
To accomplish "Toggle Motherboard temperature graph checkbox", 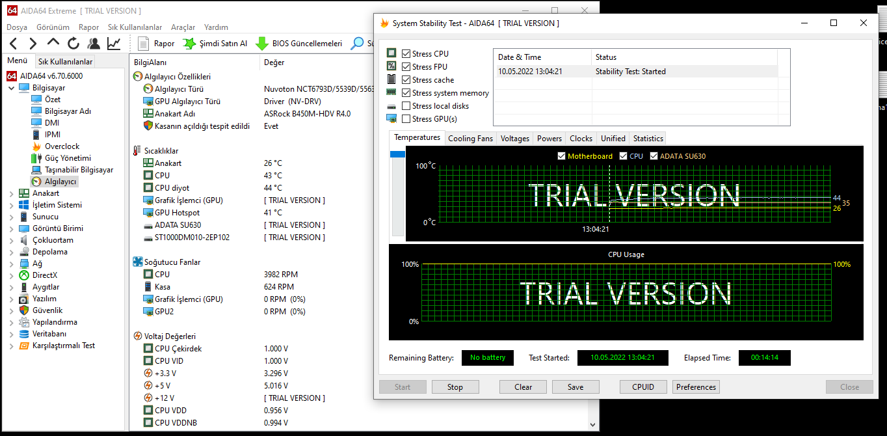I will pyautogui.click(x=562, y=156).
